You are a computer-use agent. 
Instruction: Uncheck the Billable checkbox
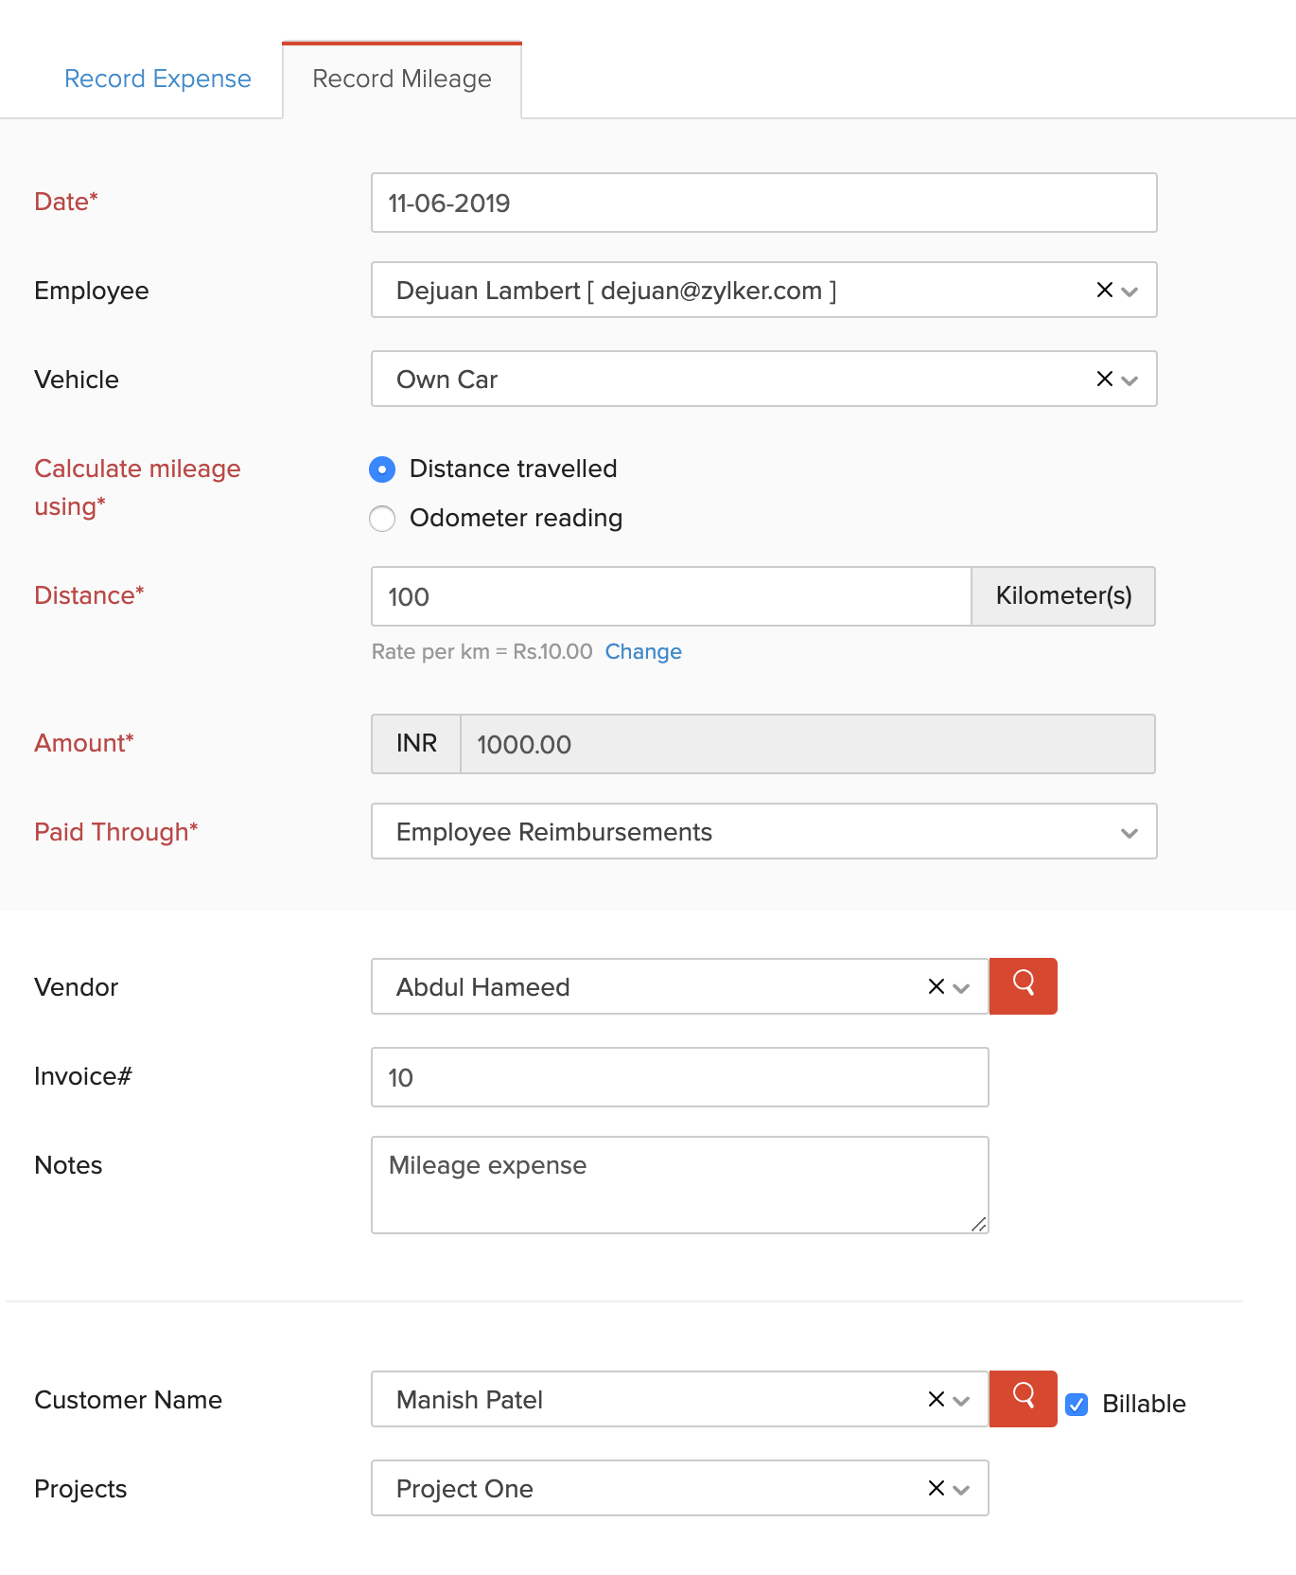point(1077,1404)
